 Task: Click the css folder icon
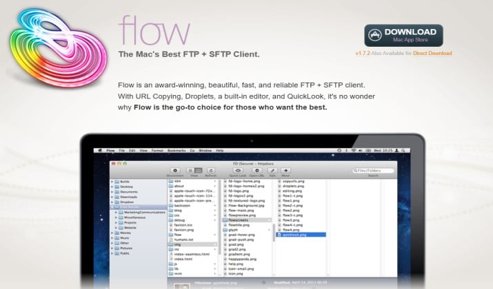171,215
